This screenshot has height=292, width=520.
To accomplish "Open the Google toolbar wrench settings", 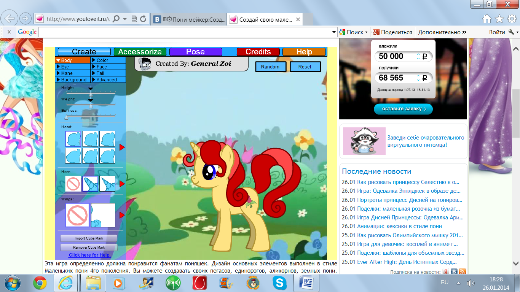I will click(x=511, y=32).
